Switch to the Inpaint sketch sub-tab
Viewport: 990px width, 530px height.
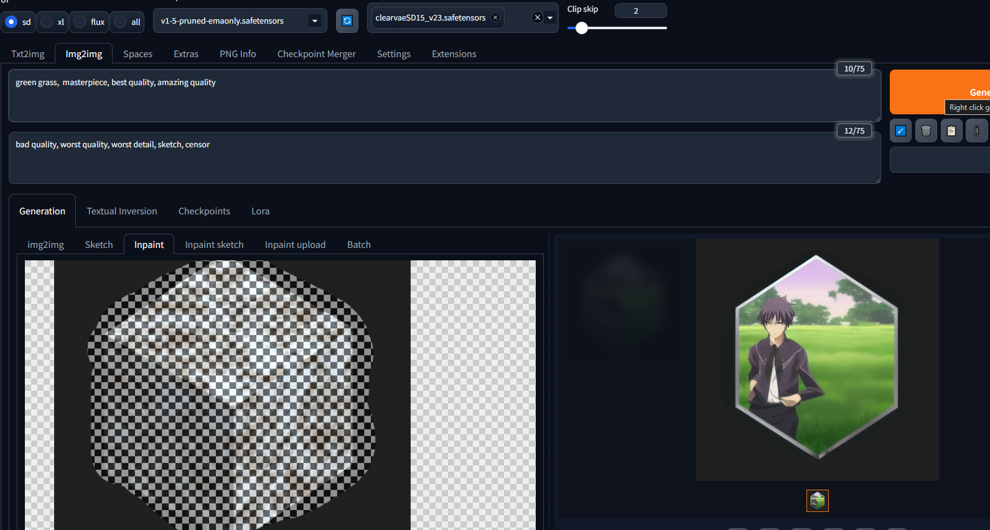click(214, 245)
